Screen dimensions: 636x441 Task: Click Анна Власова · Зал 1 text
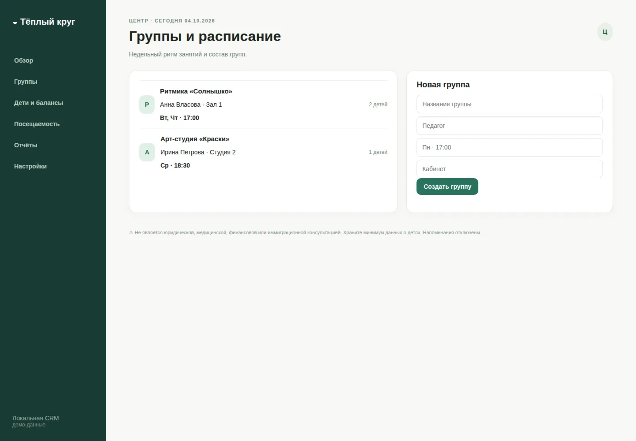point(191,105)
